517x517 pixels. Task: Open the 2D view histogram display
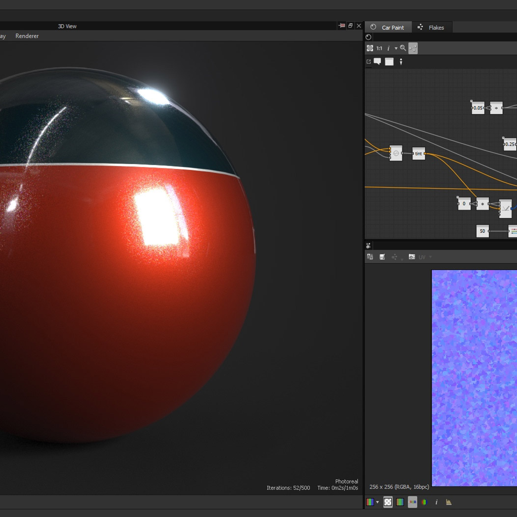pos(448,502)
